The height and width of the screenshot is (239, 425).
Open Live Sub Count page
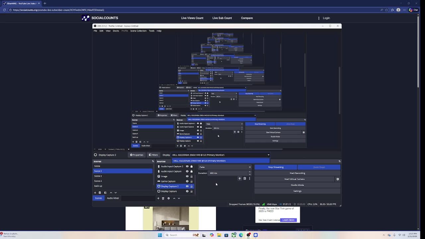click(222, 18)
